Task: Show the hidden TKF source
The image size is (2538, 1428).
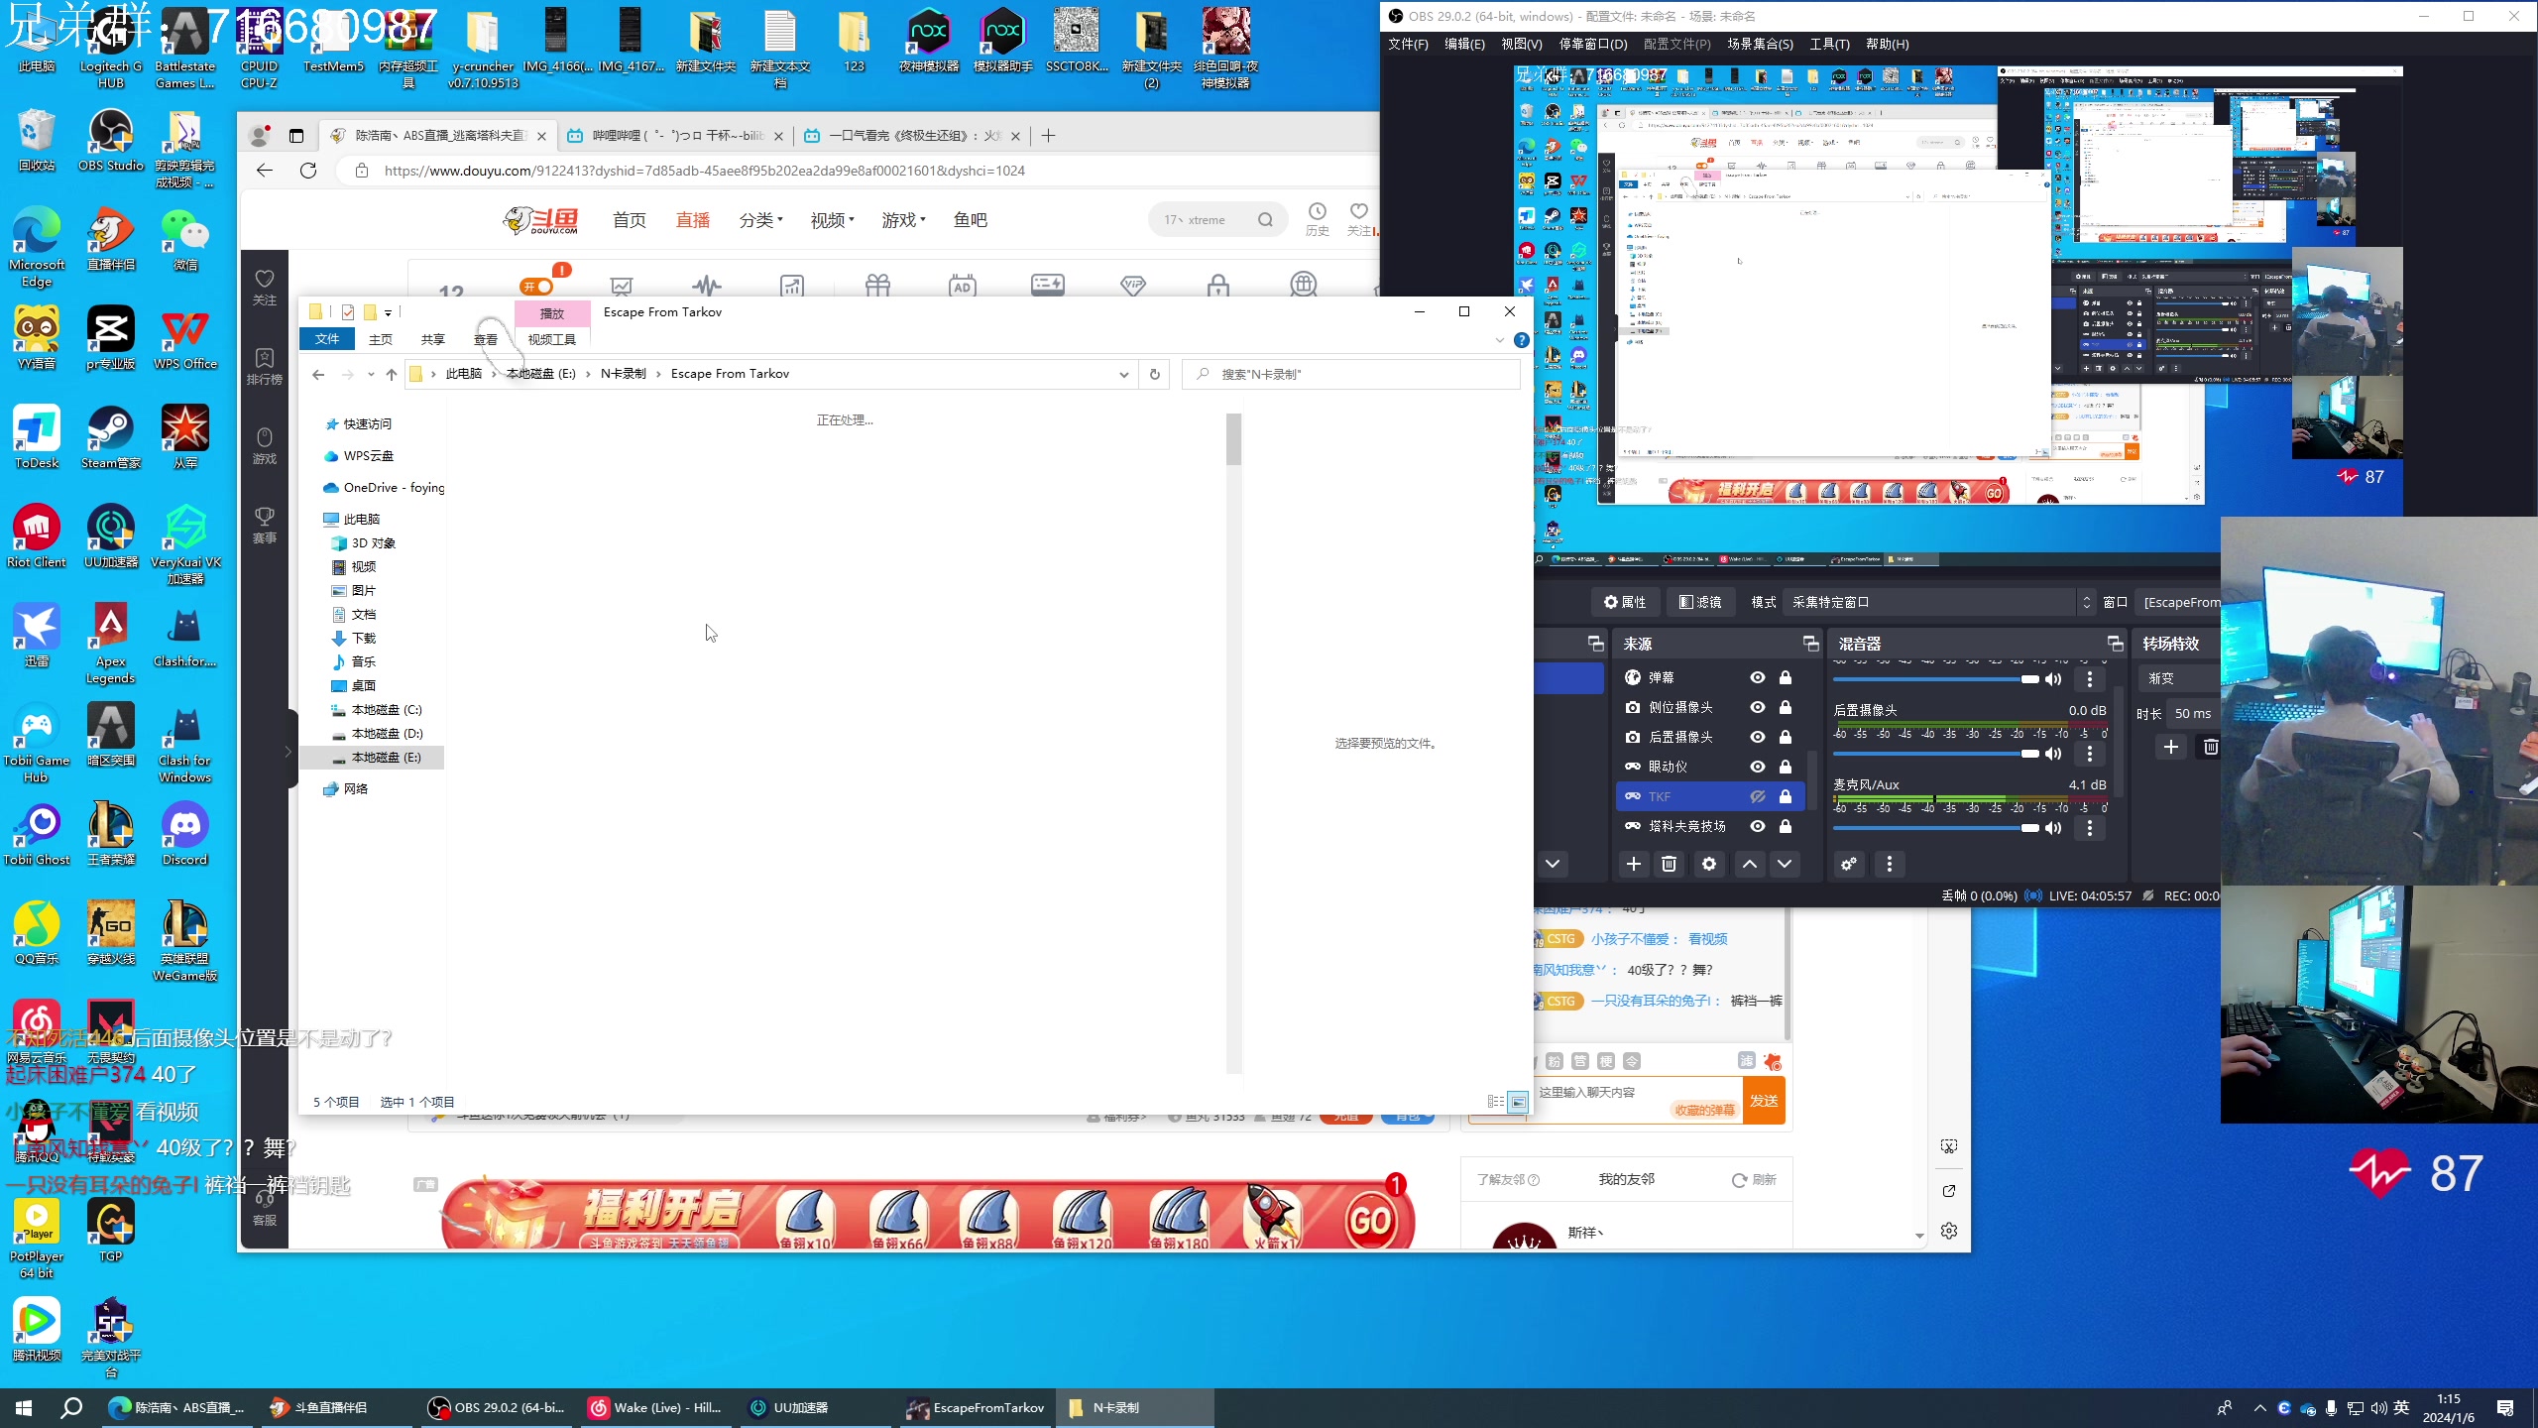Action: pos(1758,796)
